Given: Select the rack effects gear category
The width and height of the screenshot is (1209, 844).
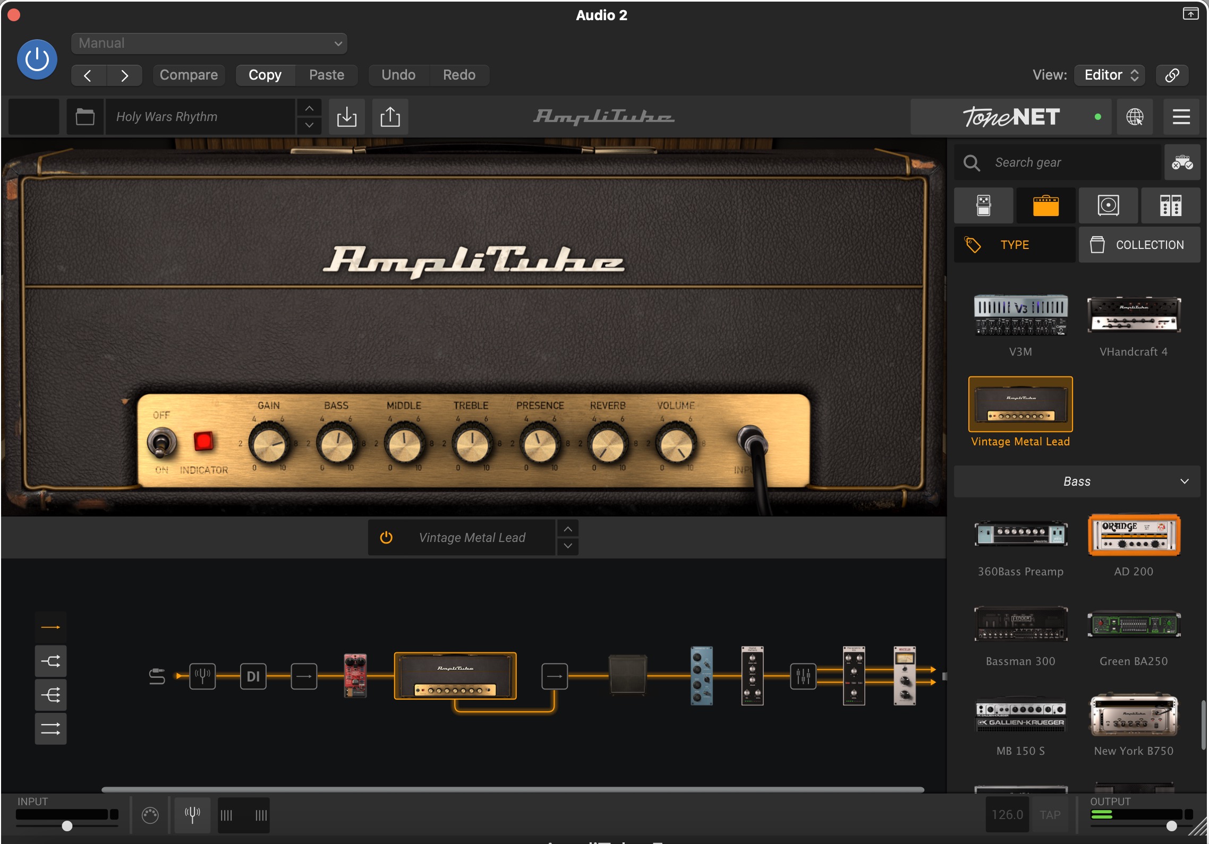Looking at the screenshot, I should coord(1171,205).
